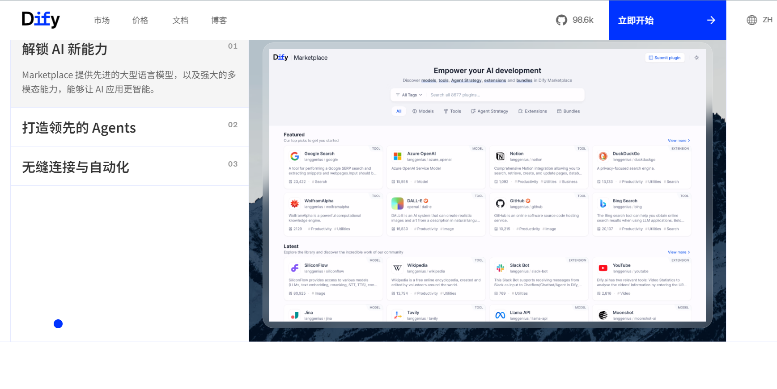Click the DuckDuckGo plugin icon
Screen dimensions: 777x389
click(x=603, y=156)
